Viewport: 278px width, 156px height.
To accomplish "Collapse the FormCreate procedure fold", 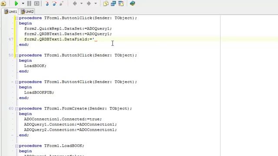I will coord(17,109).
